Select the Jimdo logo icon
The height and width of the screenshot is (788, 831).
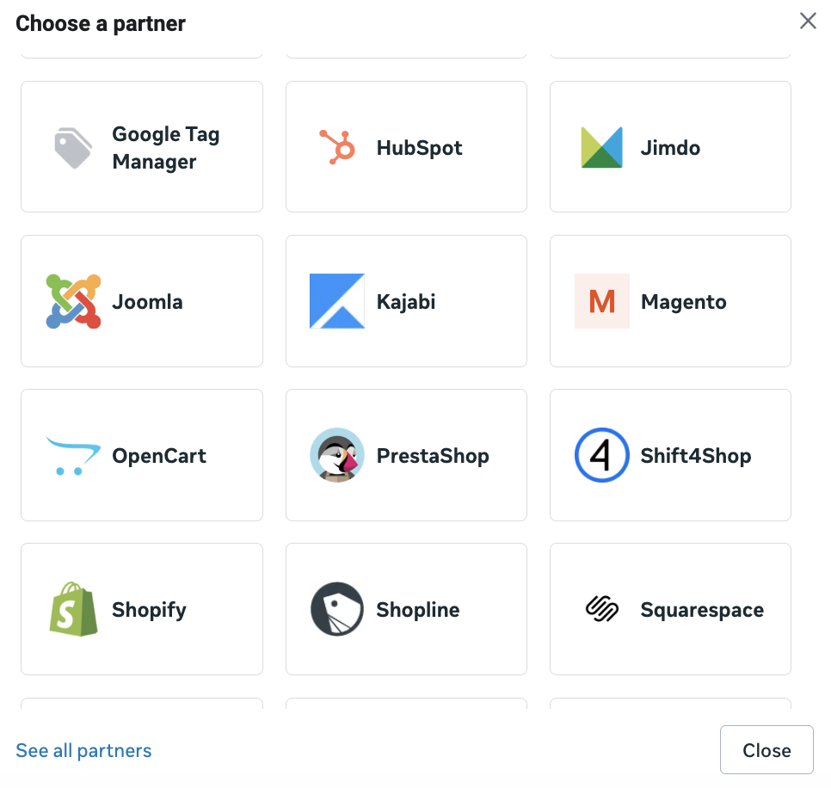click(601, 147)
